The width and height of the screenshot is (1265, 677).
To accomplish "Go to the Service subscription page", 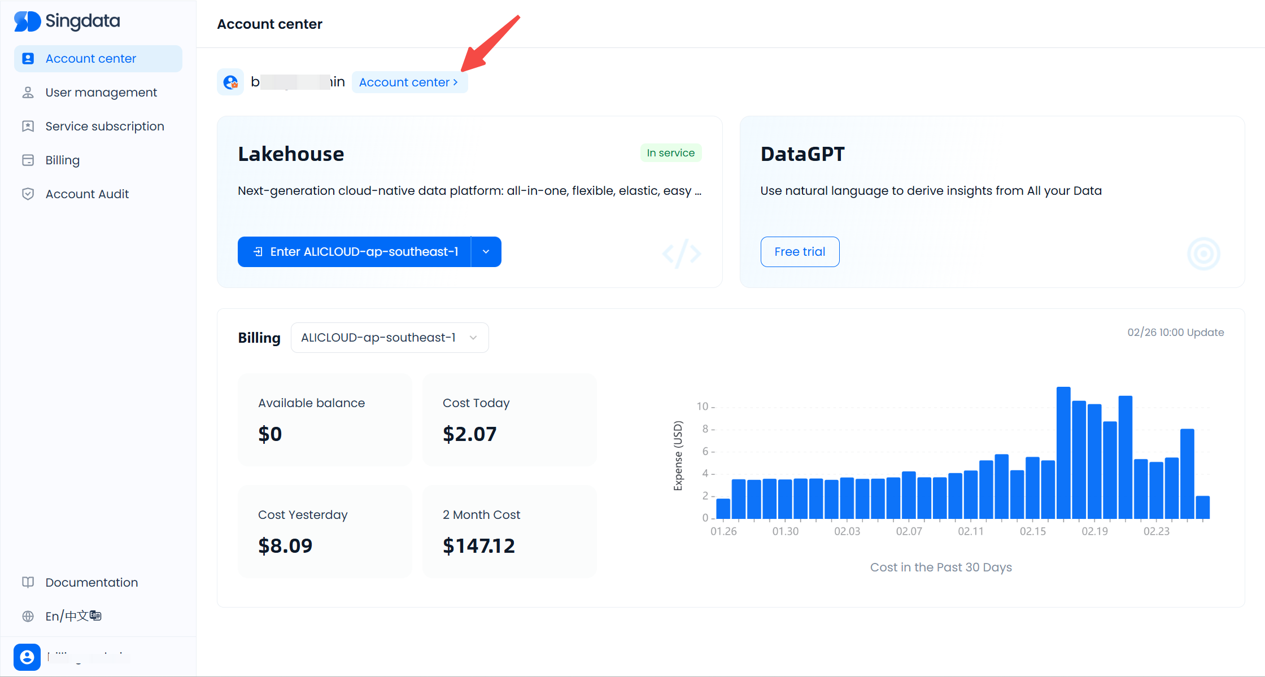I will click(104, 126).
